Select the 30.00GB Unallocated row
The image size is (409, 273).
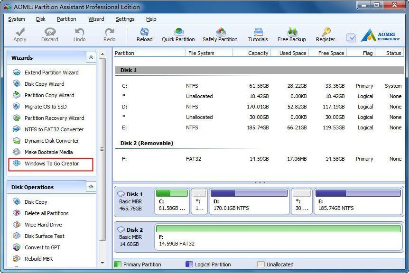[x=260, y=117]
